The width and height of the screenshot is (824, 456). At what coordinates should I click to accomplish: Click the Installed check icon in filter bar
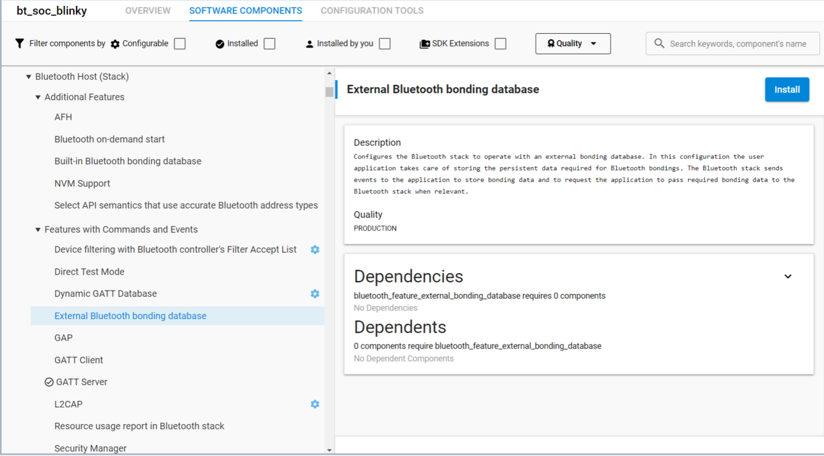(220, 43)
